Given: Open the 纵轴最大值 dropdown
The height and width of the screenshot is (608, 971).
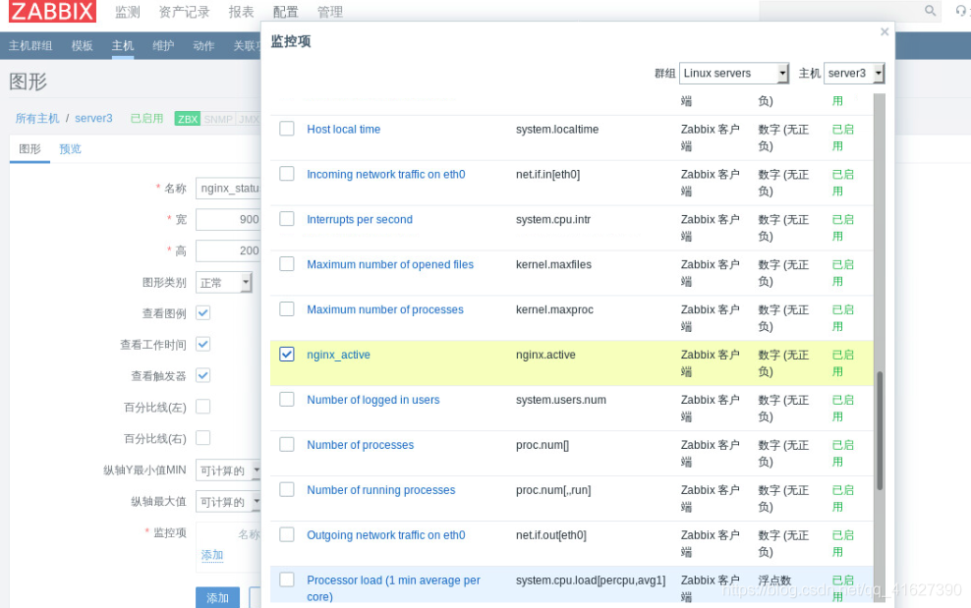Looking at the screenshot, I should pyautogui.click(x=227, y=502).
